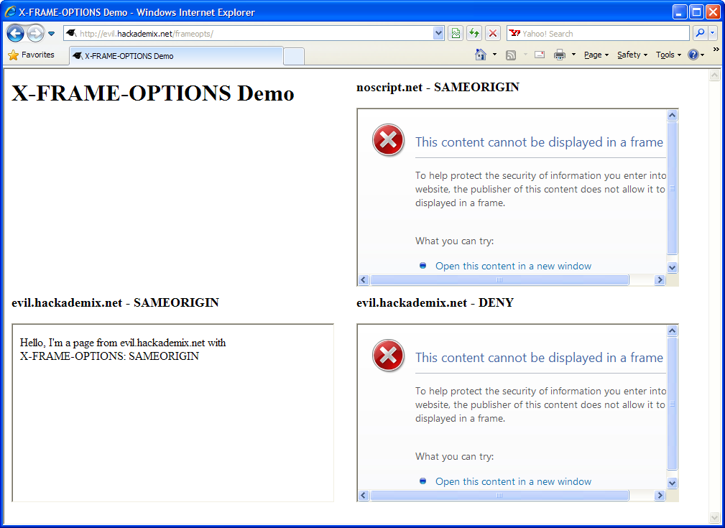Image resolution: width=725 pixels, height=528 pixels.
Task: Expand the Print options dropdown arrow
Action: [x=574, y=55]
